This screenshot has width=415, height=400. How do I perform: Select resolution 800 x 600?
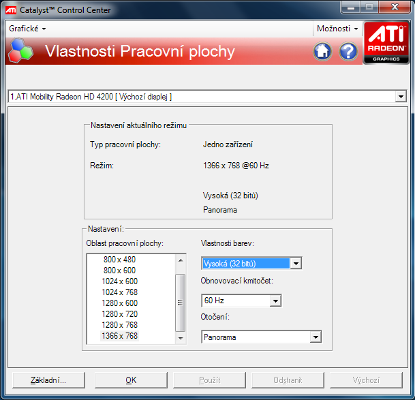click(x=119, y=271)
